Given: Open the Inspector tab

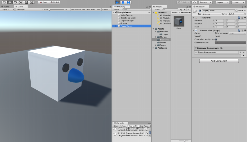Looking at the screenshot, I should click(200, 7).
